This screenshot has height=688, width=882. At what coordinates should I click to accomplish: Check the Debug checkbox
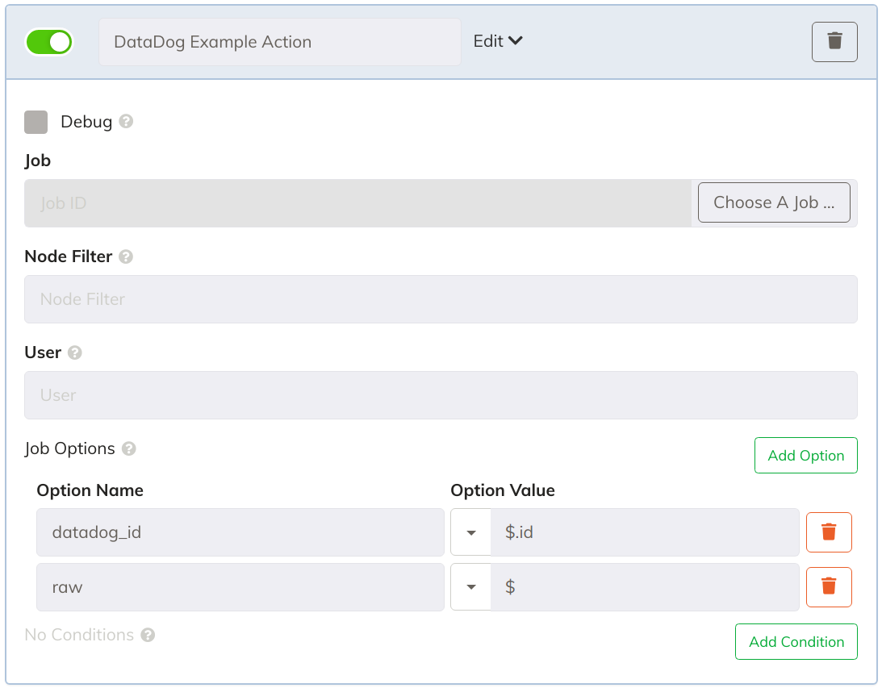click(36, 122)
